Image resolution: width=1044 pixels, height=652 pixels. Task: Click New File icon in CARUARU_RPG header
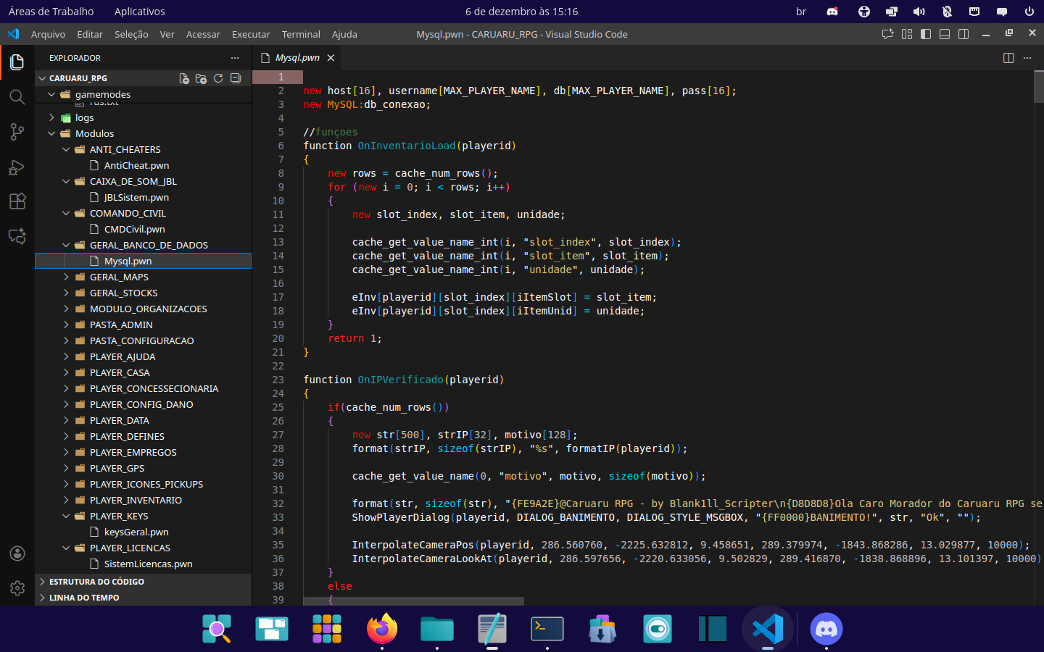click(184, 78)
